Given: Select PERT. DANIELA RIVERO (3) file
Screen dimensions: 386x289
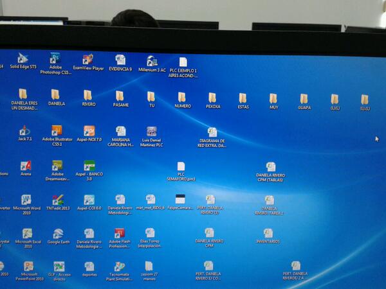Looking at the screenshot, I should pos(210,205).
